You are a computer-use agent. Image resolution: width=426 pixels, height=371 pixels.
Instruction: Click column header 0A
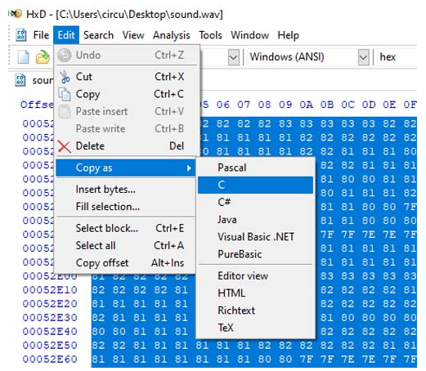[306, 105]
